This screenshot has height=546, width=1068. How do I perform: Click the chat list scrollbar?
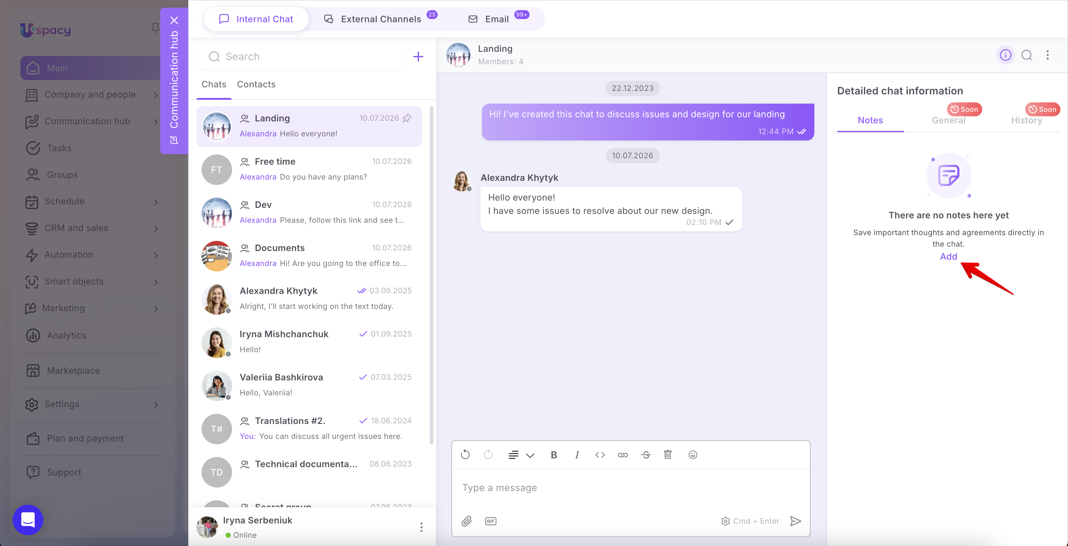tap(432, 275)
